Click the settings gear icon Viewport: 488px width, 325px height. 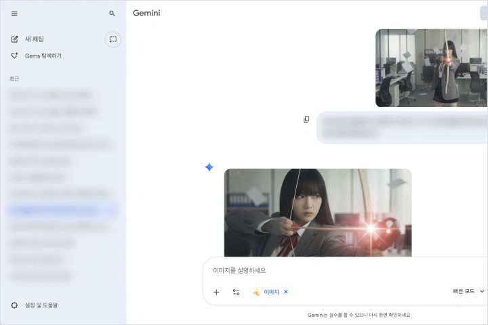(x=14, y=305)
